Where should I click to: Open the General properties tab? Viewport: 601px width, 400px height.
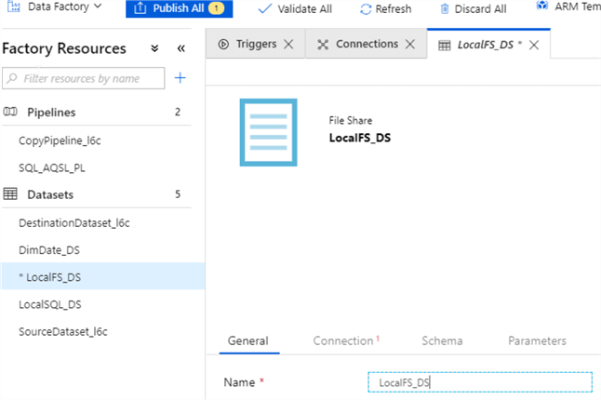click(x=248, y=340)
